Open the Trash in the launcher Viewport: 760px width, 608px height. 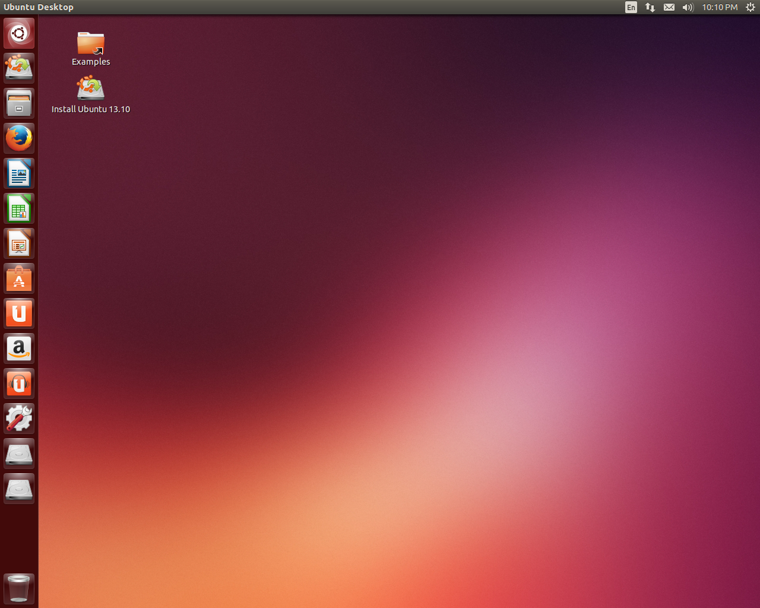pyautogui.click(x=19, y=588)
